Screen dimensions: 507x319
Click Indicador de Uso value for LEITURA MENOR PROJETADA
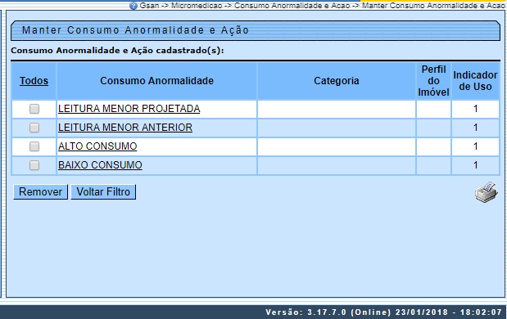click(x=475, y=109)
